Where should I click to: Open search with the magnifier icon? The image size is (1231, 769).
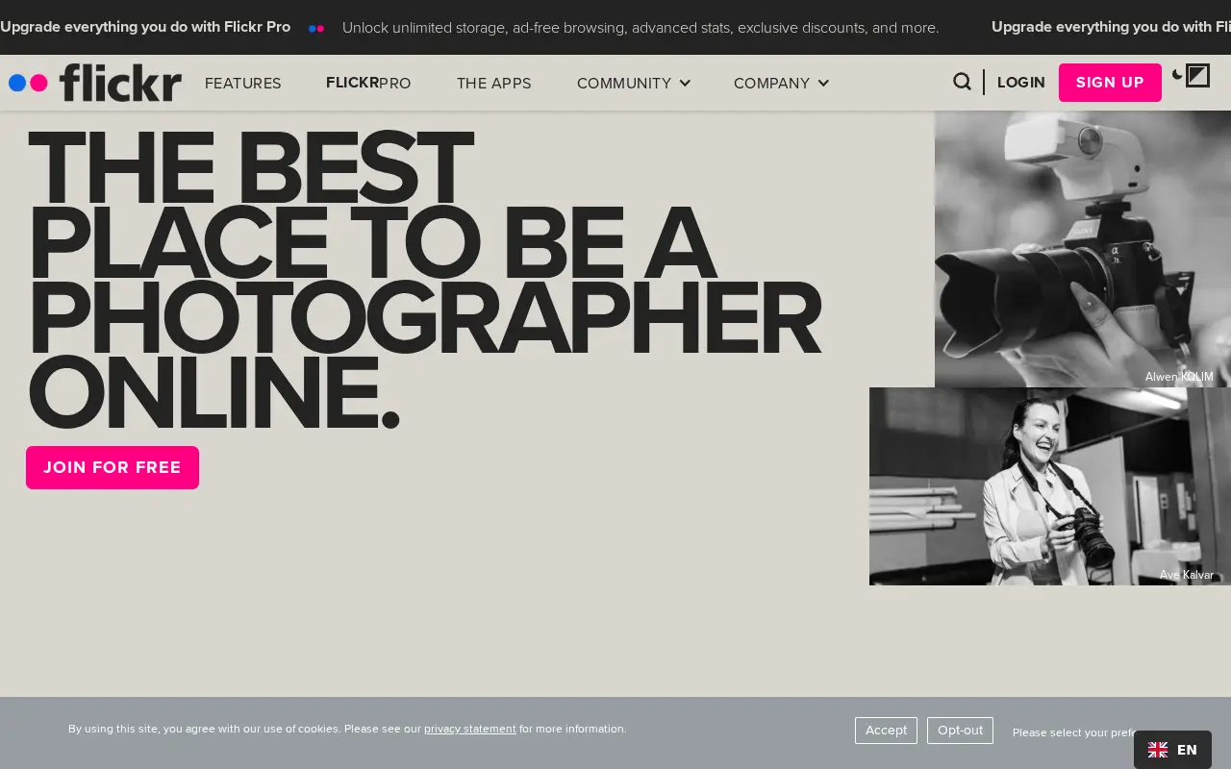pos(962,82)
